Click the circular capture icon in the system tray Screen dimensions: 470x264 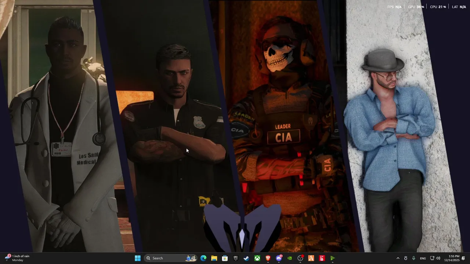pyautogui.click(x=406, y=258)
